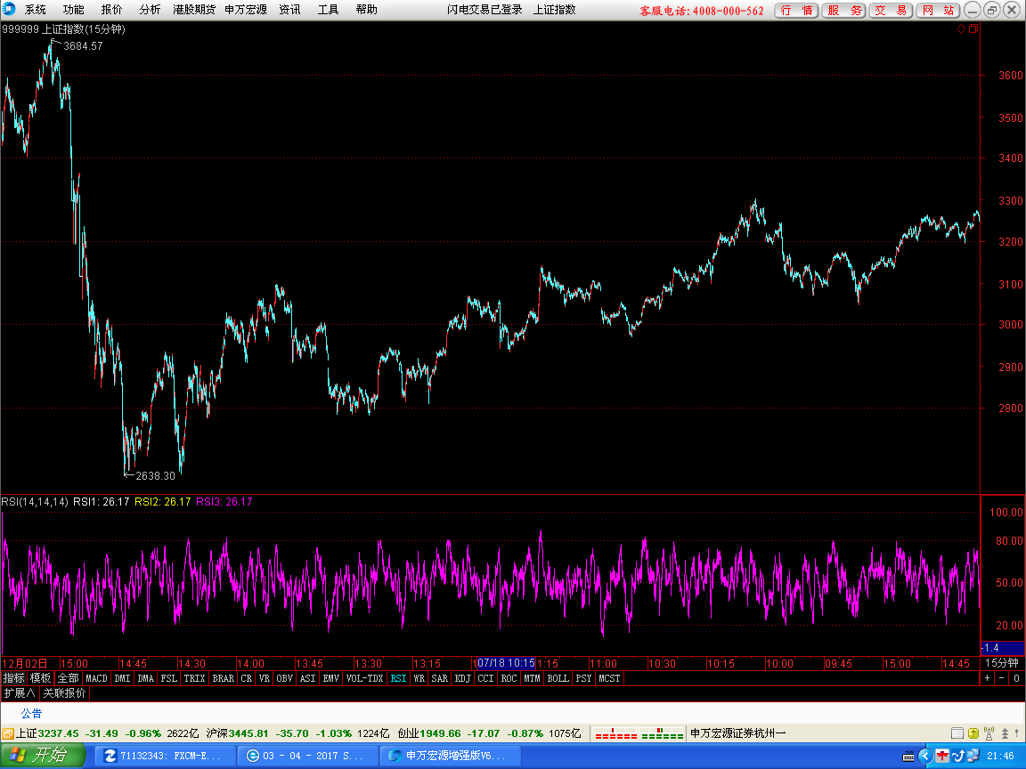Screen dimensions: 1026x769
Task: Switch indicator to EMV
Action: pyautogui.click(x=331, y=678)
